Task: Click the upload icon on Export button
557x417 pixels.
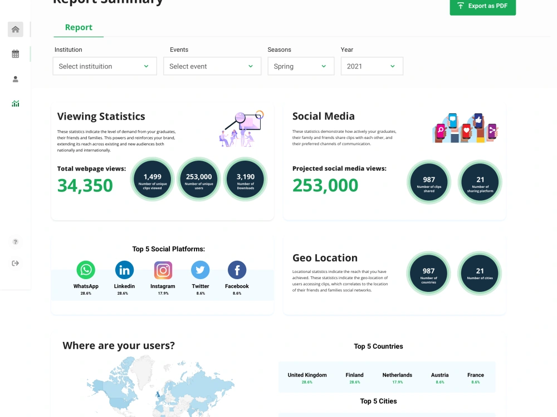Action: (x=461, y=6)
